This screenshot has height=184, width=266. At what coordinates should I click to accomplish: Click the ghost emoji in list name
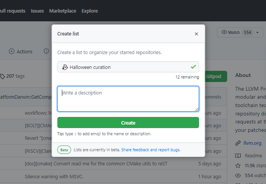point(65,67)
